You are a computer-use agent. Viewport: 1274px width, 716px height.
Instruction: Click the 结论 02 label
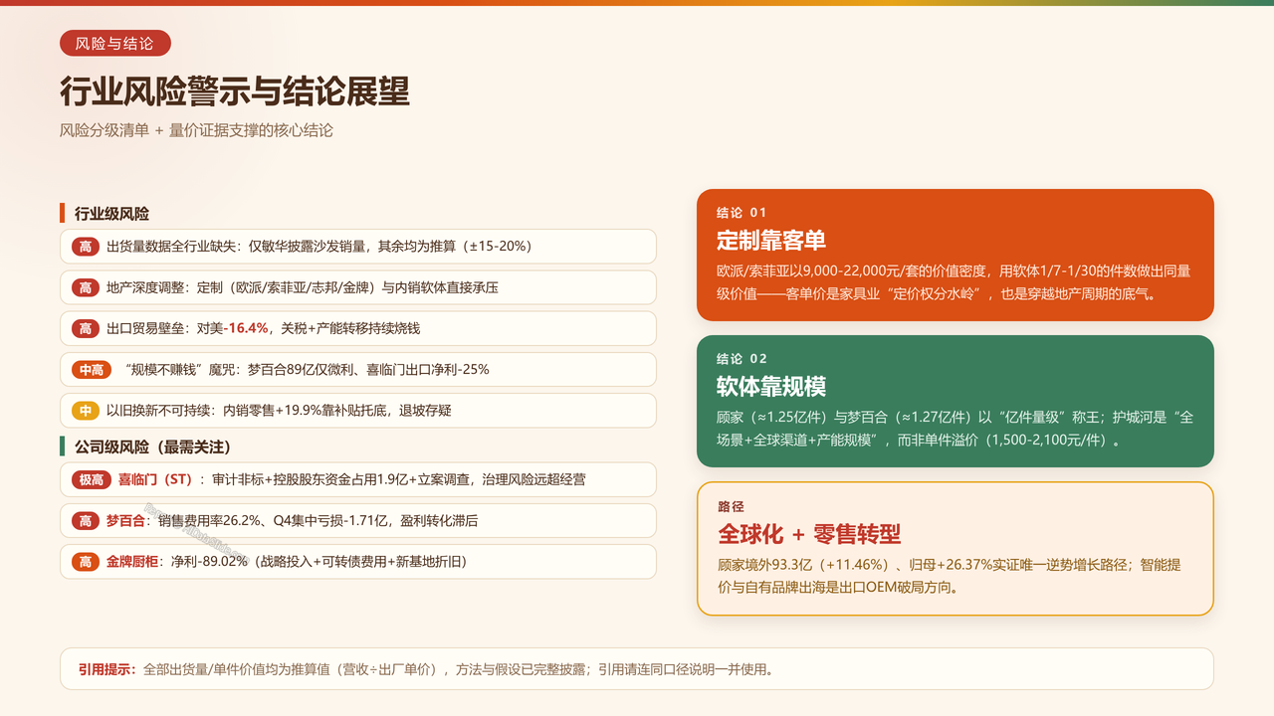(x=743, y=359)
